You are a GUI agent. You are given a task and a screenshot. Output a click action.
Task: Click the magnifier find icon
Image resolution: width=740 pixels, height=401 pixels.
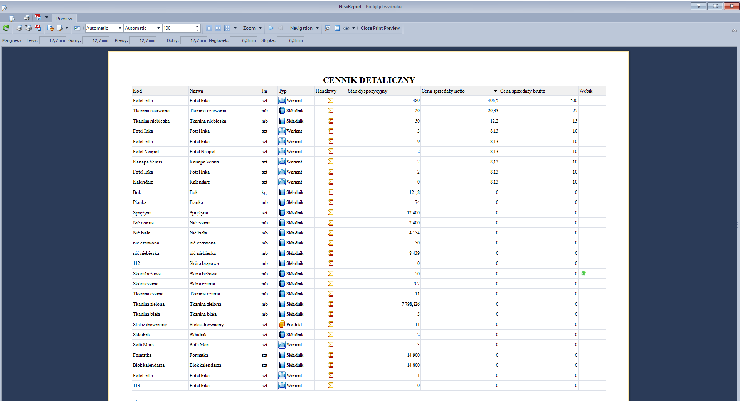[x=328, y=28]
